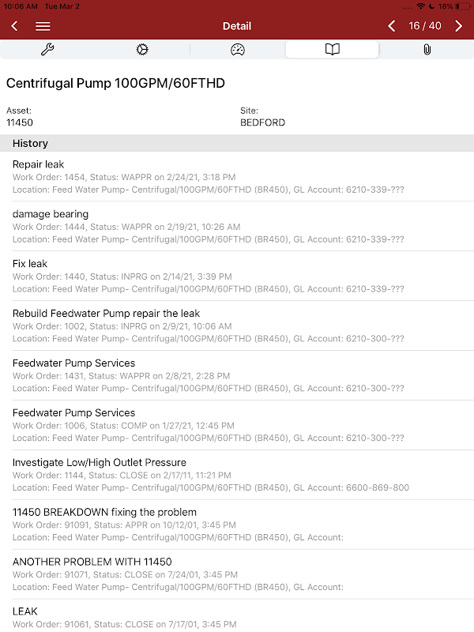Open the paperclip attachments tab
474x632 pixels.
click(x=427, y=50)
